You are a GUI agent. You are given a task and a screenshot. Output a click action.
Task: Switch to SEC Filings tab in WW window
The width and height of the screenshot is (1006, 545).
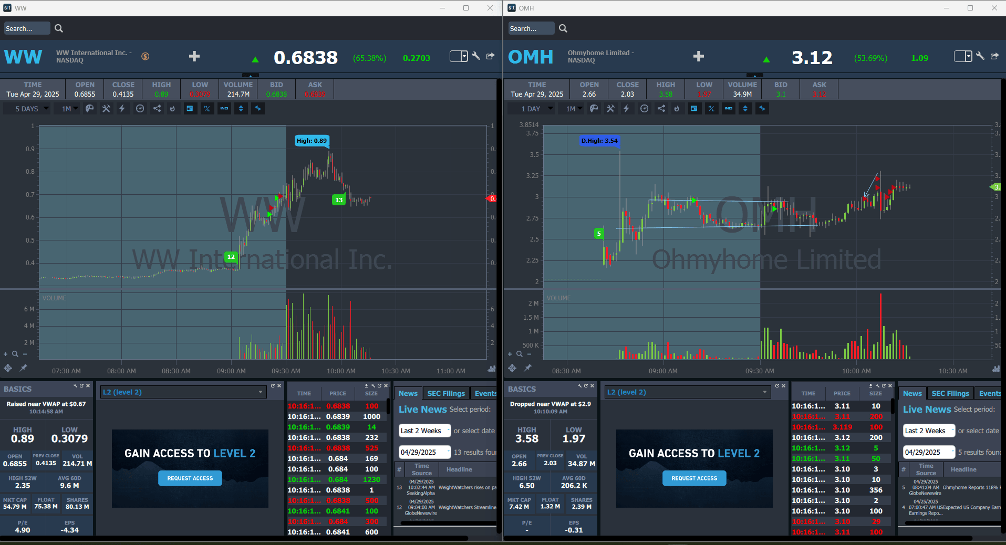[446, 393]
